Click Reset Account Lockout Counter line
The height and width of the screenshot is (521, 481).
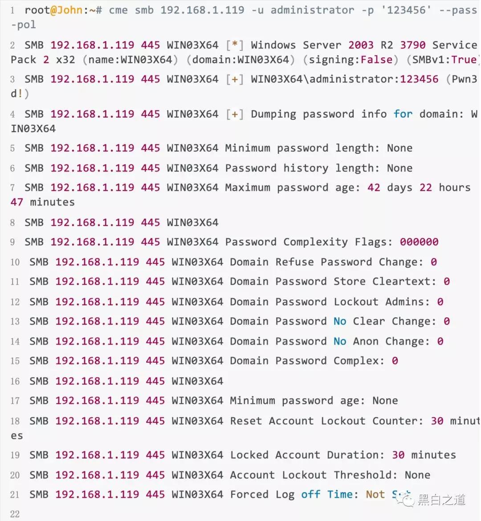click(x=245, y=428)
